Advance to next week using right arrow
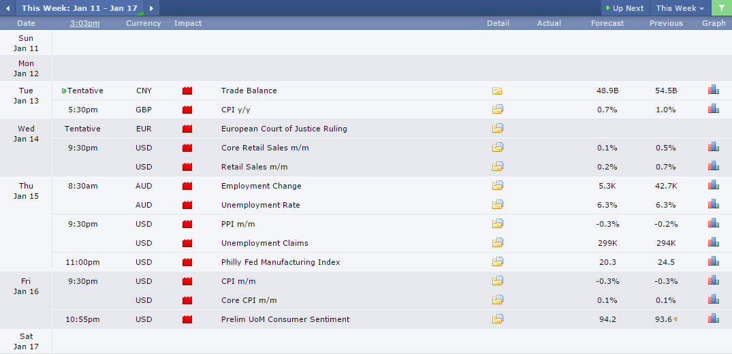The height and width of the screenshot is (354, 732). [x=150, y=8]
